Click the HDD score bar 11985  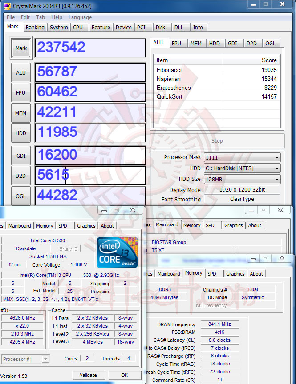90,132
